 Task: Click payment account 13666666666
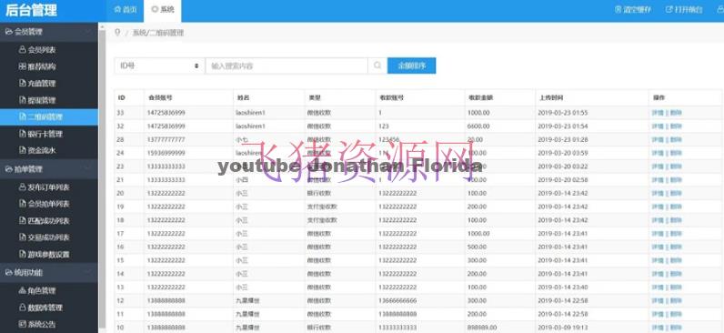pos(397,300)
